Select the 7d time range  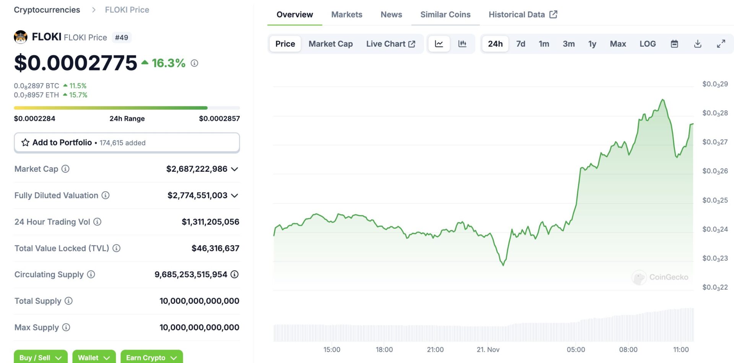tap(521, 44)
